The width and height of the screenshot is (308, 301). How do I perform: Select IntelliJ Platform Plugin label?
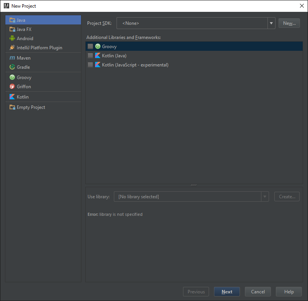tap(39, 48)
